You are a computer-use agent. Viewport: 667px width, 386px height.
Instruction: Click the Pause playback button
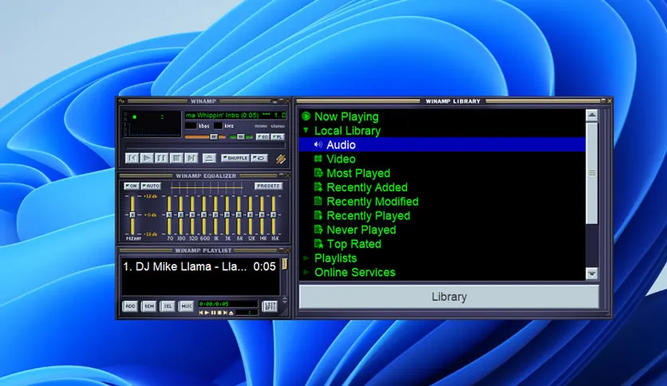coord(162,158)
